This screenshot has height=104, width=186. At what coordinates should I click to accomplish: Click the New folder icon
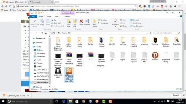[94, 21]
